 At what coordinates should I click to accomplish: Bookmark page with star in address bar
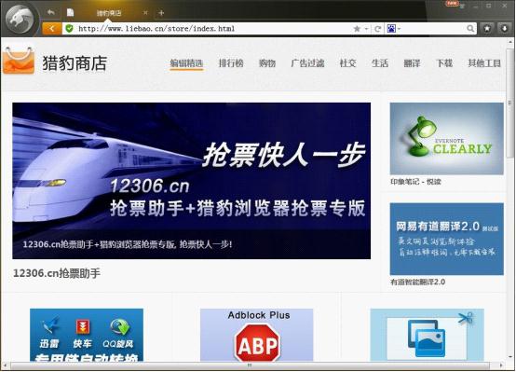click(357, 29)
